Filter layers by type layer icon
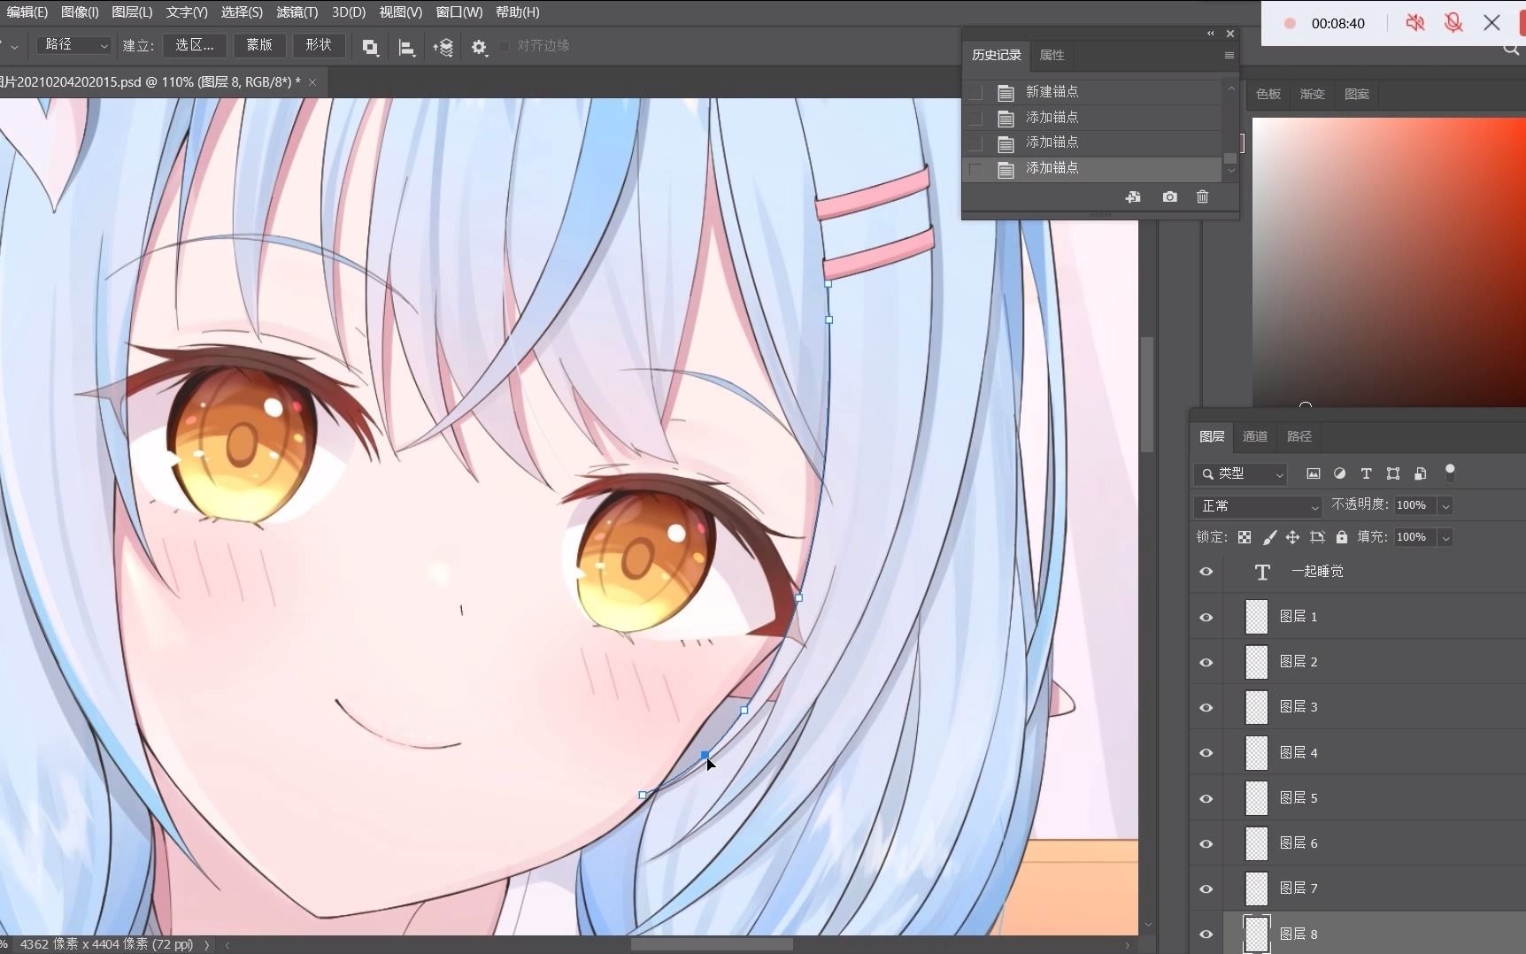Image resolution: width=1526 pixels, height=954 pixels. [x=1366, y=473]
